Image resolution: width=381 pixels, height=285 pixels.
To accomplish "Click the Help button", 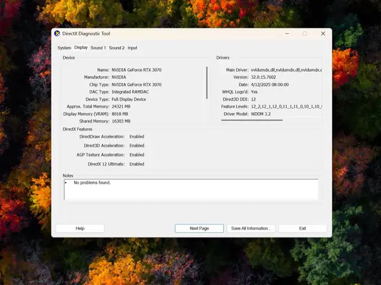I will tap(80, 228).
